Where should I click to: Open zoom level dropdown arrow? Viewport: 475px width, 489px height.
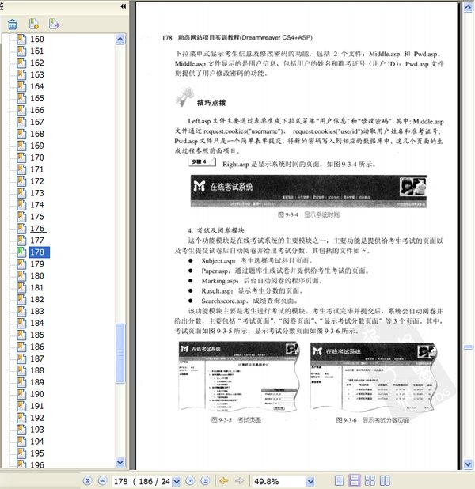click(x=310, y=482)
